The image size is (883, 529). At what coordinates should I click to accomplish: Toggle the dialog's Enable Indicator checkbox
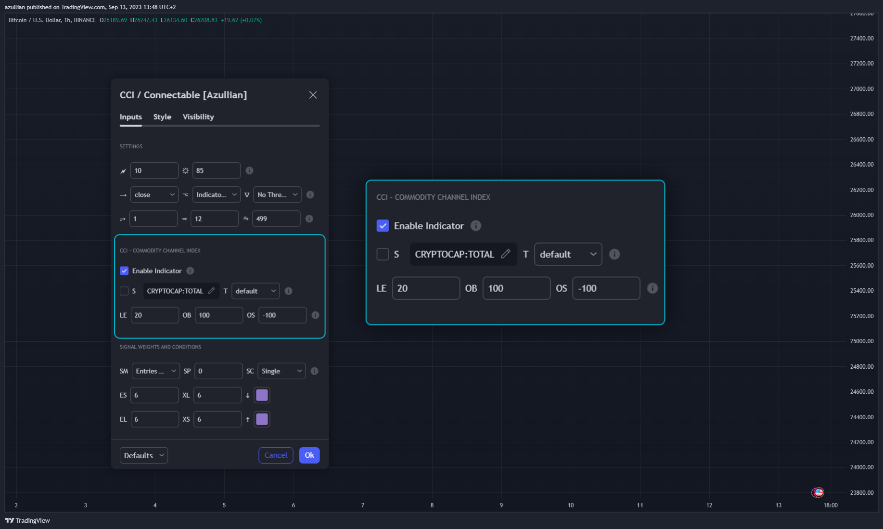click(x=124, y=271)
